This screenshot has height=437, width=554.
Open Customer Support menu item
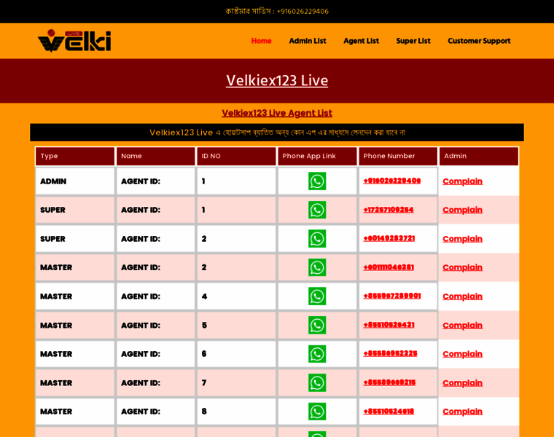point(479,41)
